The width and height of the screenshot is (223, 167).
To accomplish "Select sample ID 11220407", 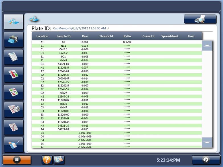I will tap(64, 100).
